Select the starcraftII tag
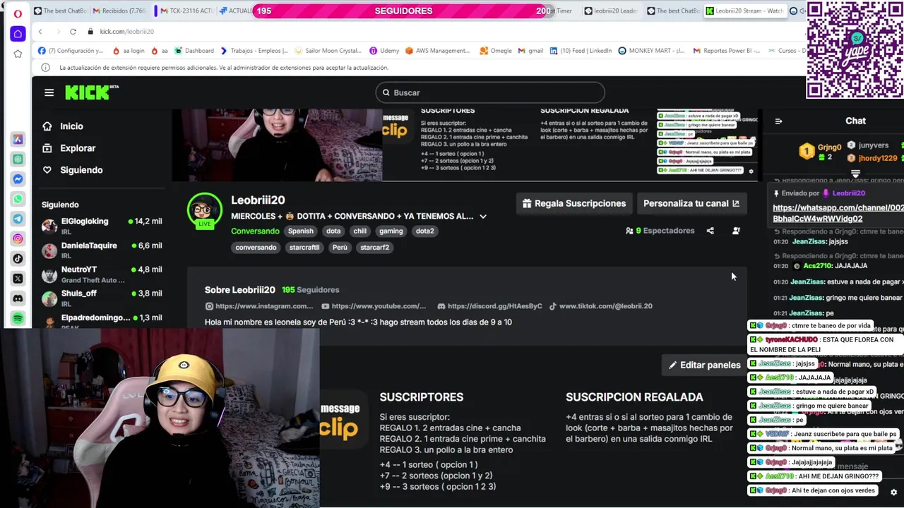 (x=304, y=248)
